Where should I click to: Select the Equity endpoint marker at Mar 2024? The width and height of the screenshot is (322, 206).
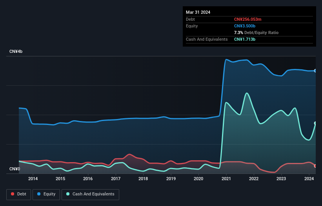coord(315,71)
